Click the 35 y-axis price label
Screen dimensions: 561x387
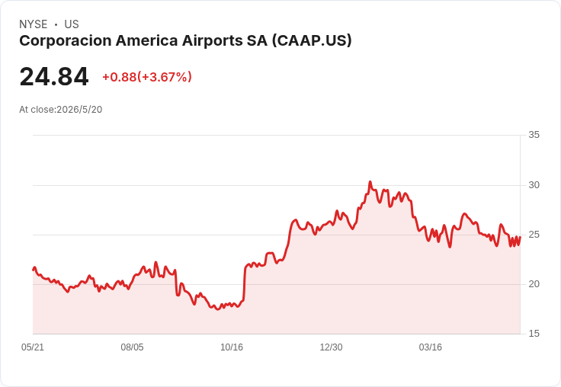click(x=534, y=135)
